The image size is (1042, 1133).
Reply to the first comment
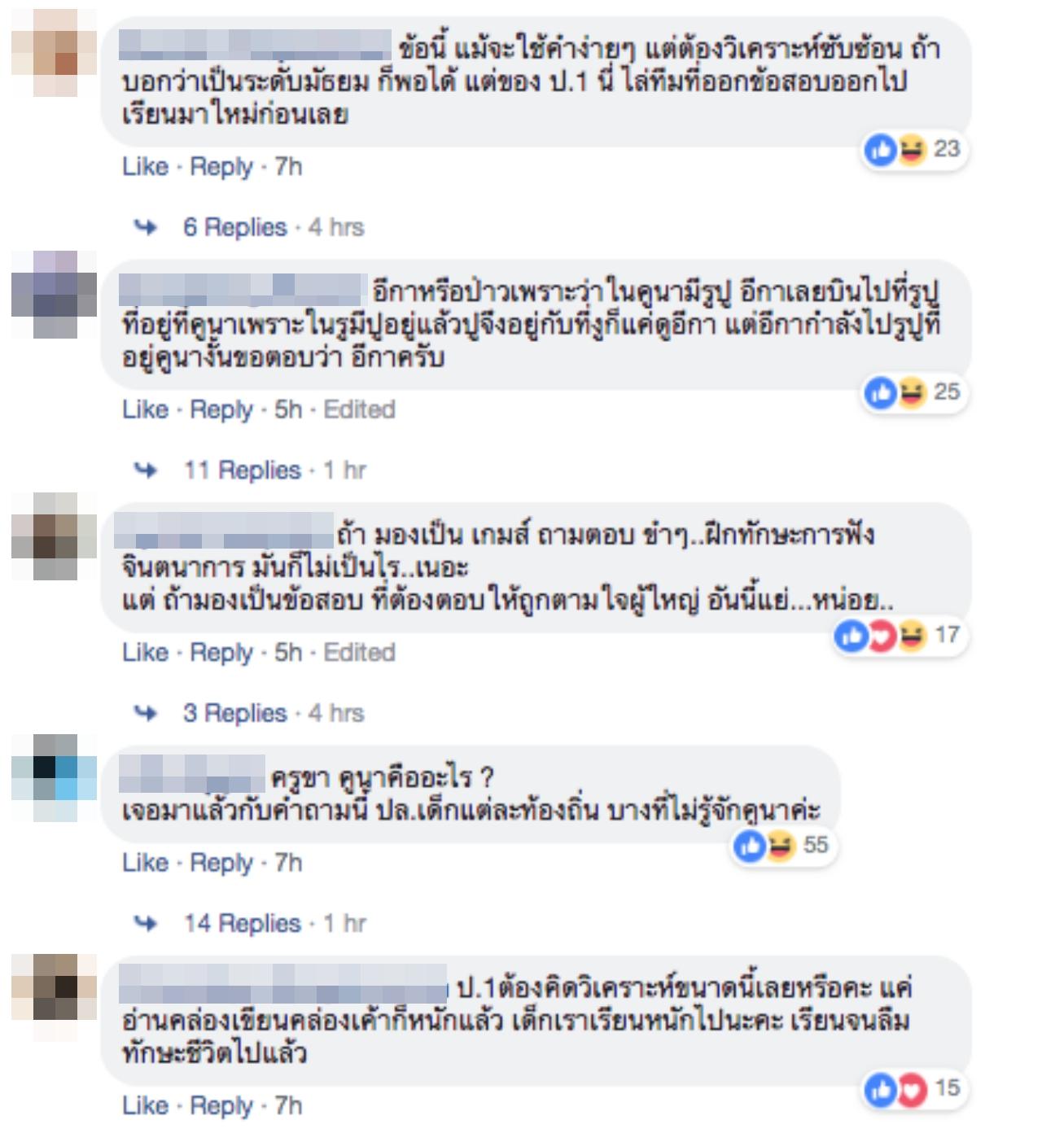[x=221, y=167]
